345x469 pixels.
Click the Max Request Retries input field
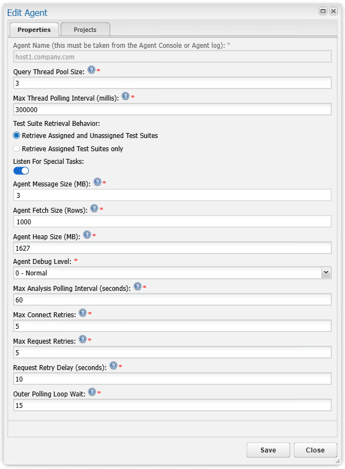click(172, 352)
